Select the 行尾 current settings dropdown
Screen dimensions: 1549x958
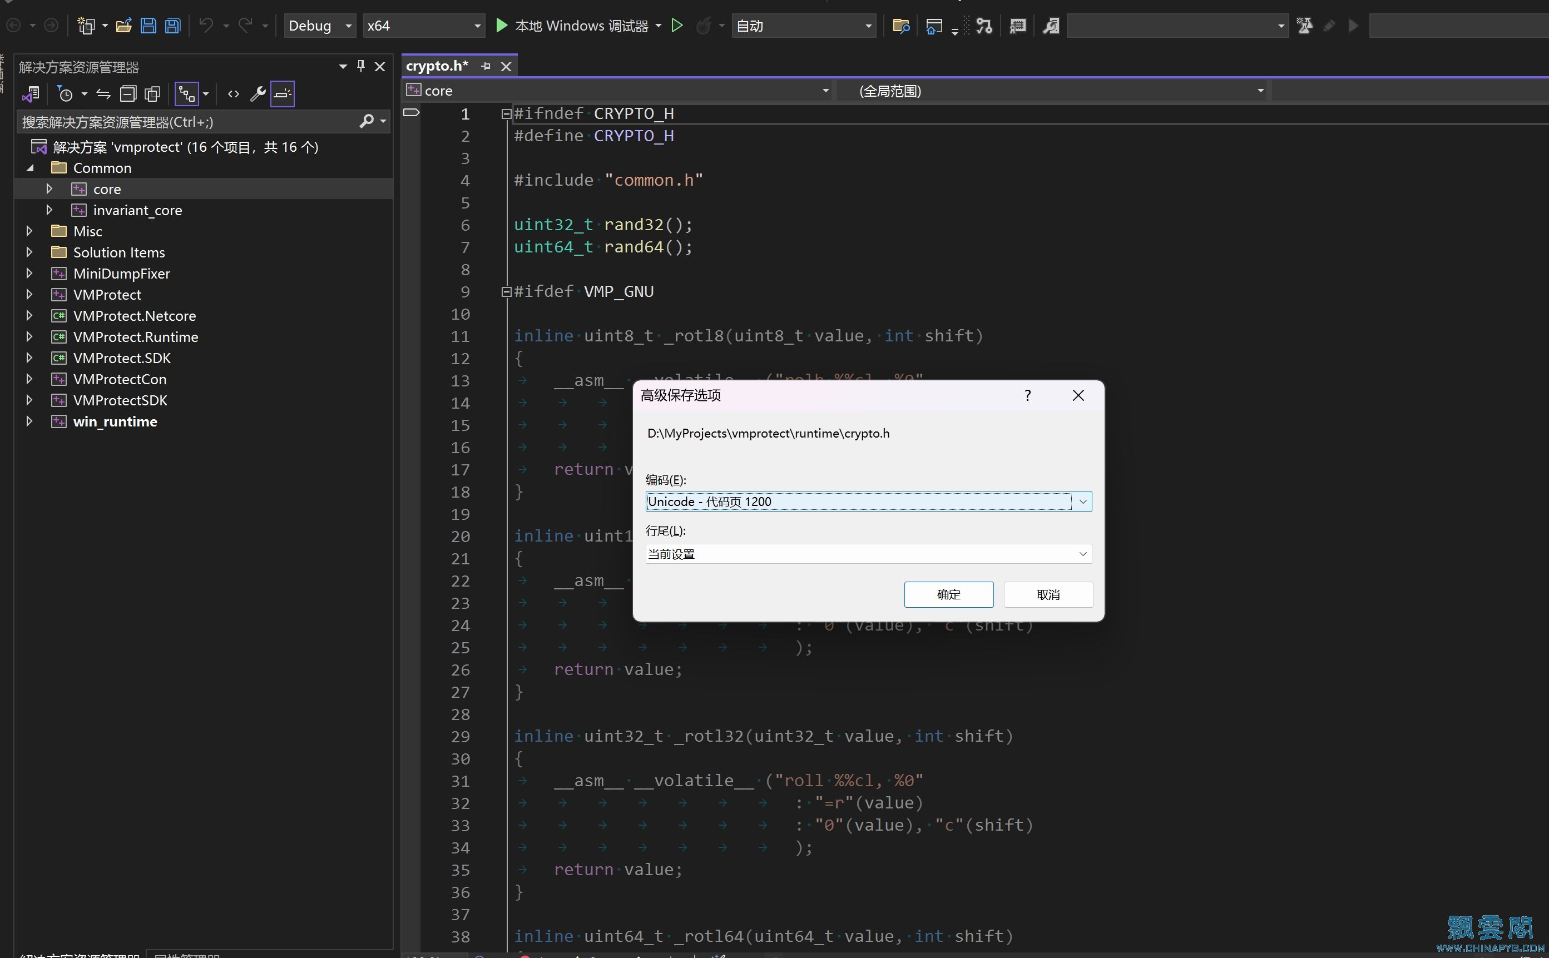[x=868, y=553]
